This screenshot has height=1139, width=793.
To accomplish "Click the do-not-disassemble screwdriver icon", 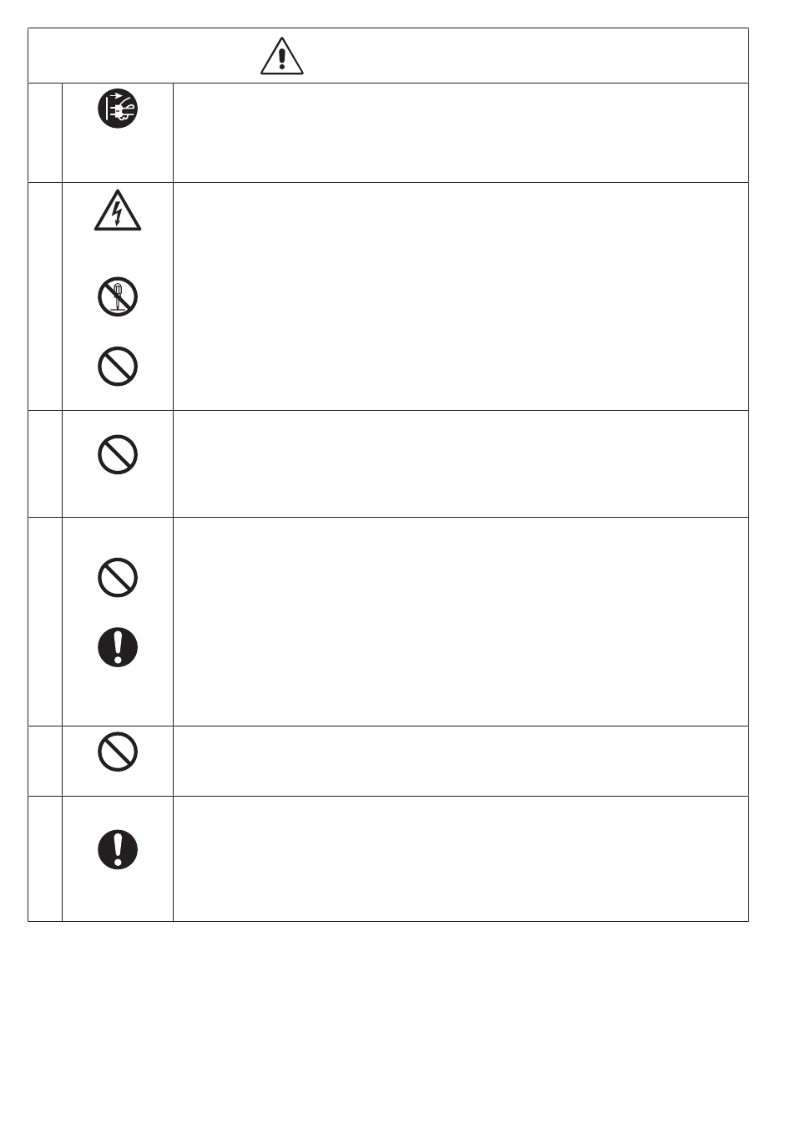I will (x=118, y=296).
